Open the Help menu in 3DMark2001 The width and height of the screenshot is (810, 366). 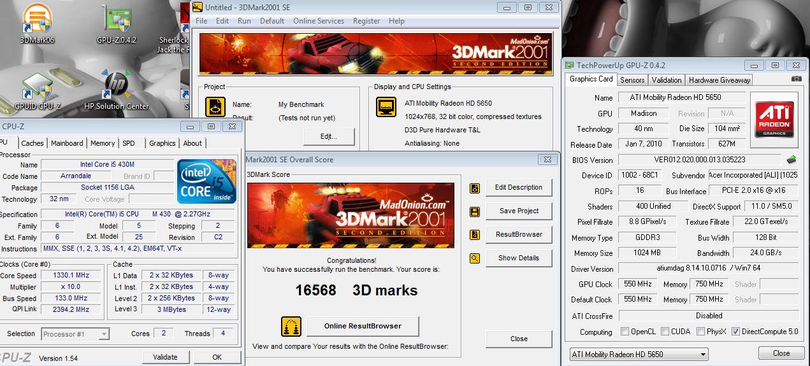tap(396, 21)
